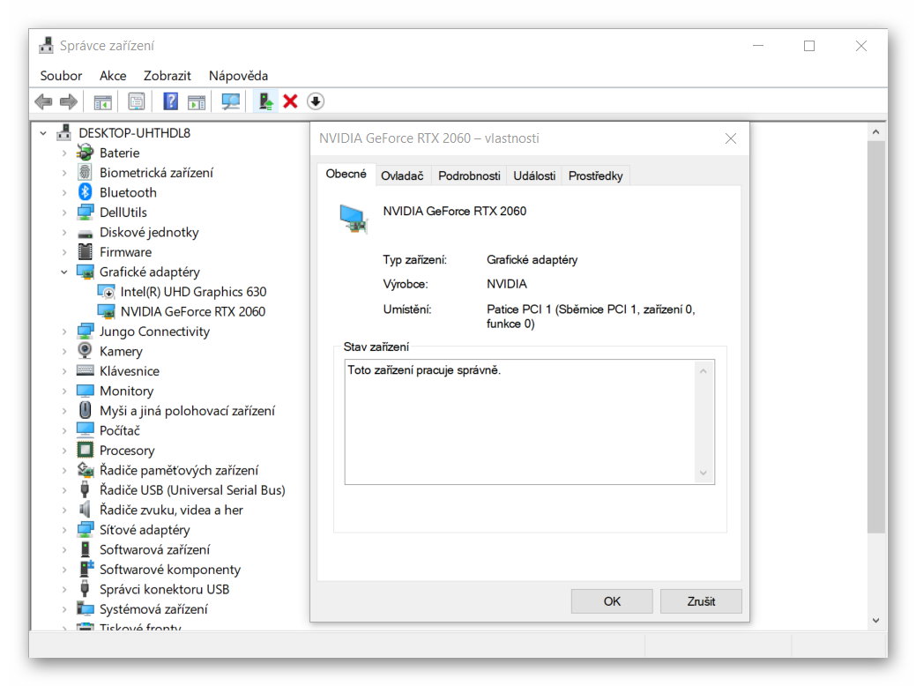Click the Forward arrow toolbar icon
Viewport: 916px width, 686px height.
click(69, 101)
